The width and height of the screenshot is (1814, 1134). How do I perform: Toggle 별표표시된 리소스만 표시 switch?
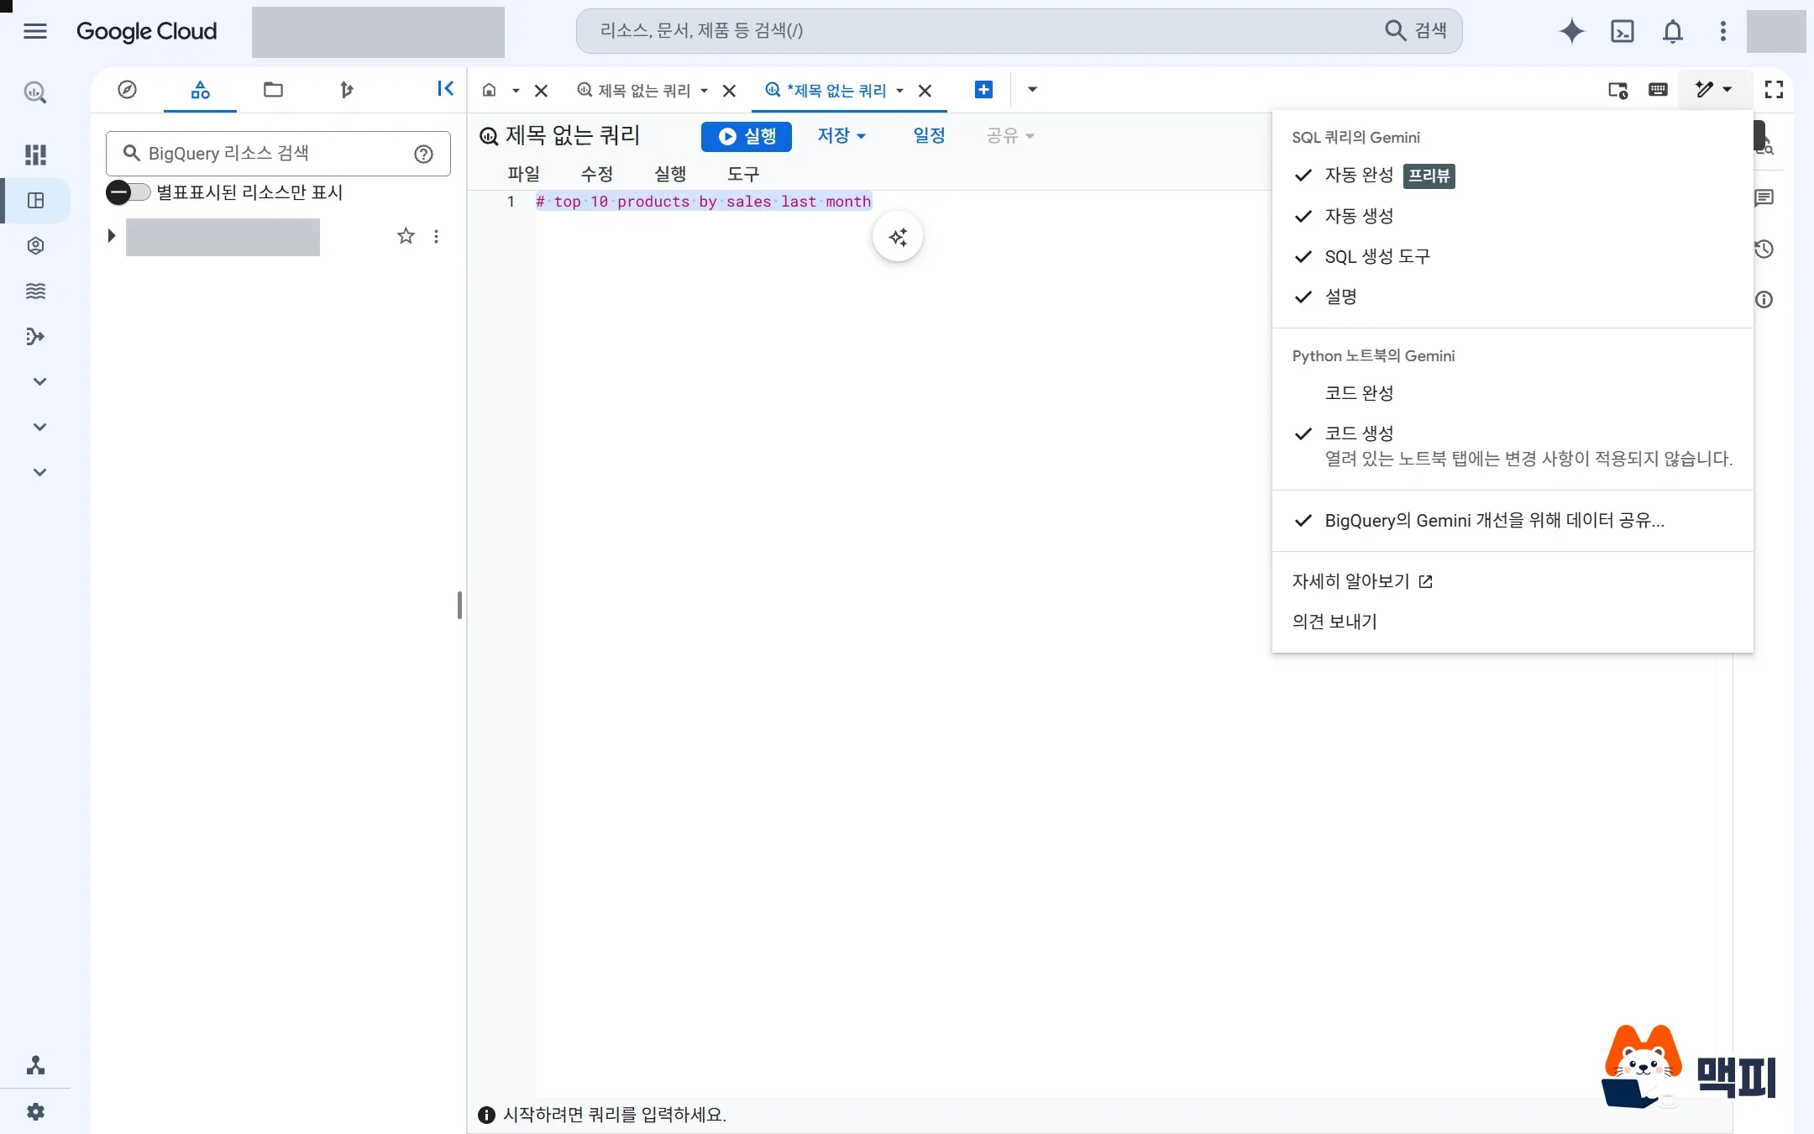[x=128, y=192]
